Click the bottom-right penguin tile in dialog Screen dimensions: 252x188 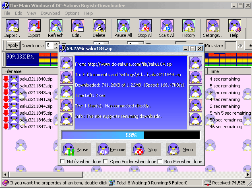click(x=195, y=119)
